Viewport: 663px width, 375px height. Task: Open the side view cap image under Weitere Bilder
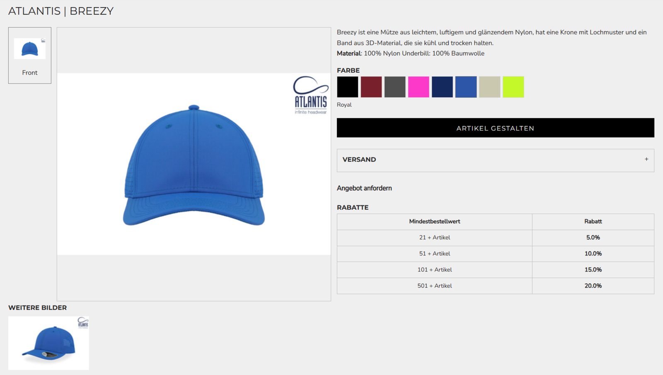(48, 343)
